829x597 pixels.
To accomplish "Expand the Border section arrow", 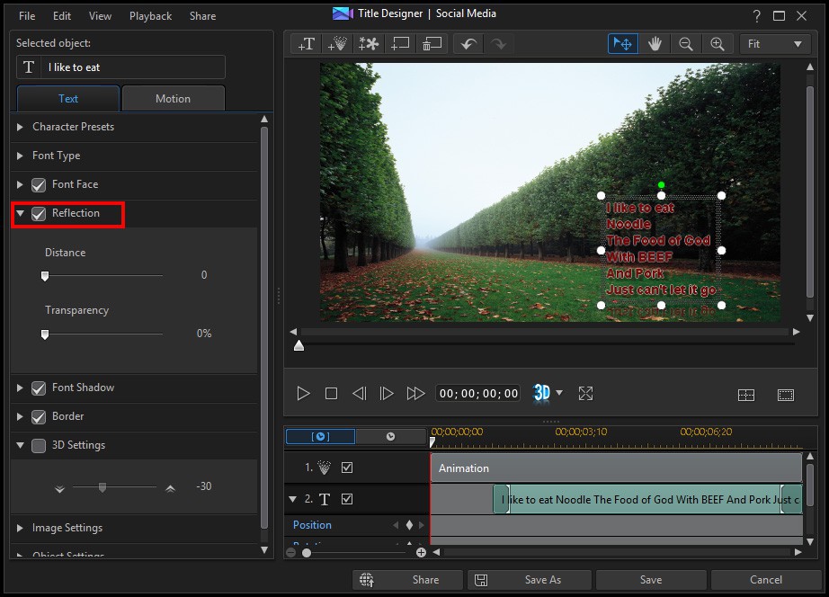I will [x=20, y=416].
